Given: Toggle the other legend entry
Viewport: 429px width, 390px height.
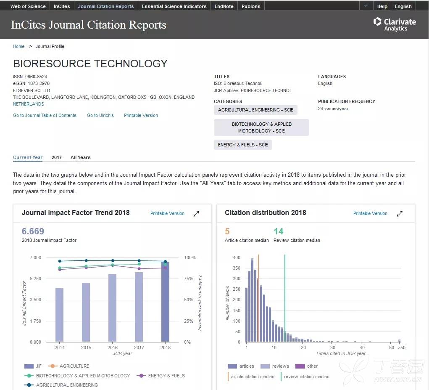Looking at the screenshot, I should (x=306, y=366).
